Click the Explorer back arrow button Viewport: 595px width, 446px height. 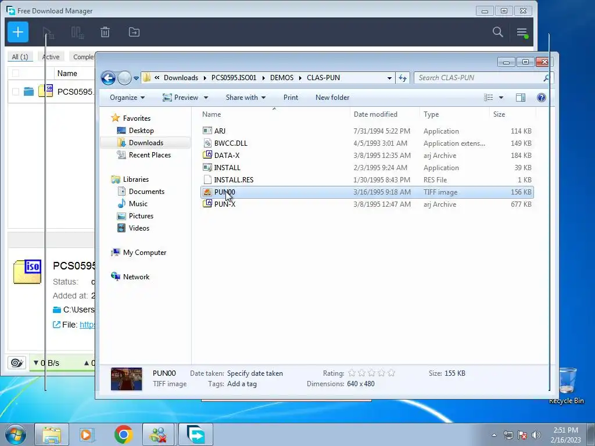click(x=108, y=78)
